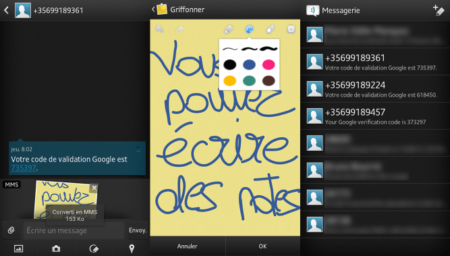Viewport: 450px width, 256px height.
Task: Tap the jeu. 8:02 timestamp
Action: tap(22, 149)
